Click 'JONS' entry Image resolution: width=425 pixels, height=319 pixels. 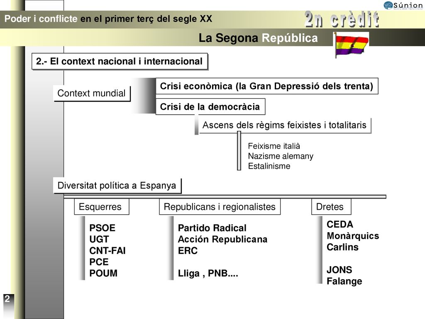click(x=340, y=270)
